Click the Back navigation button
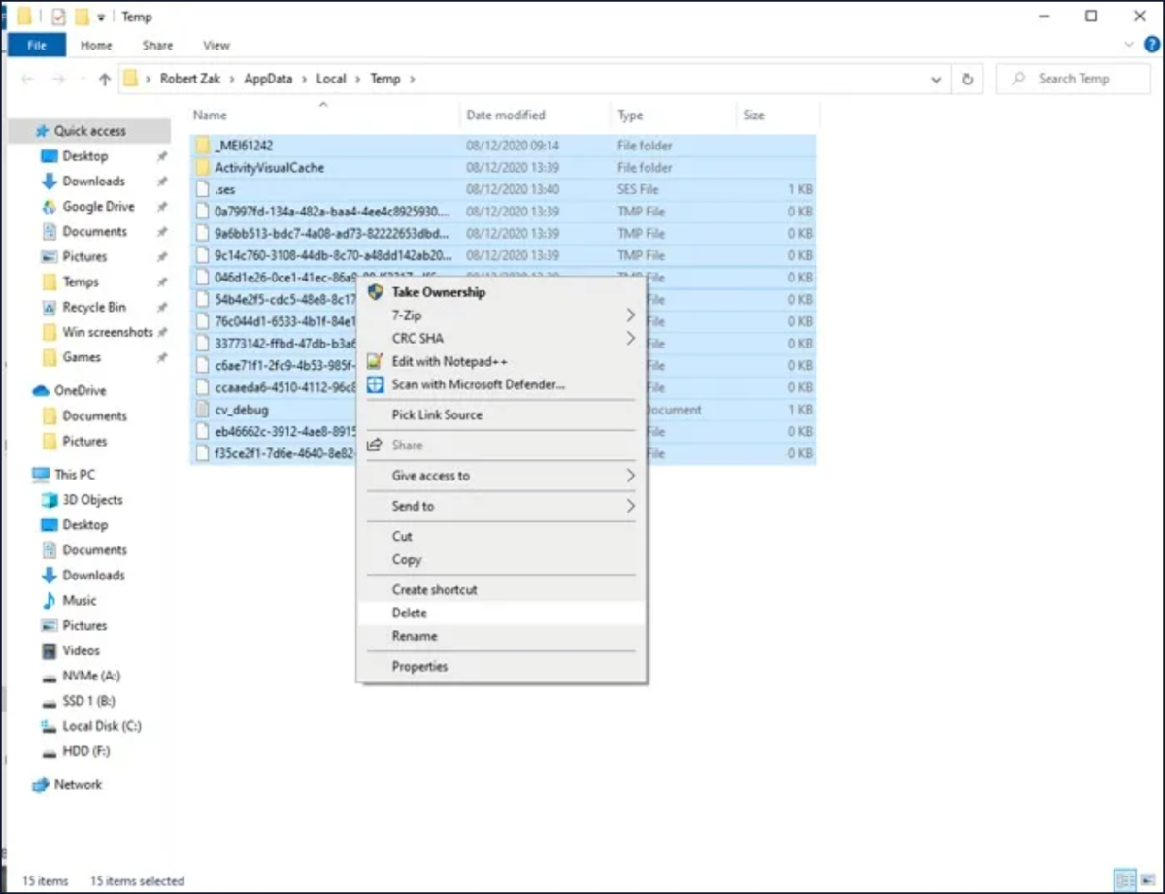 point(28,79)
